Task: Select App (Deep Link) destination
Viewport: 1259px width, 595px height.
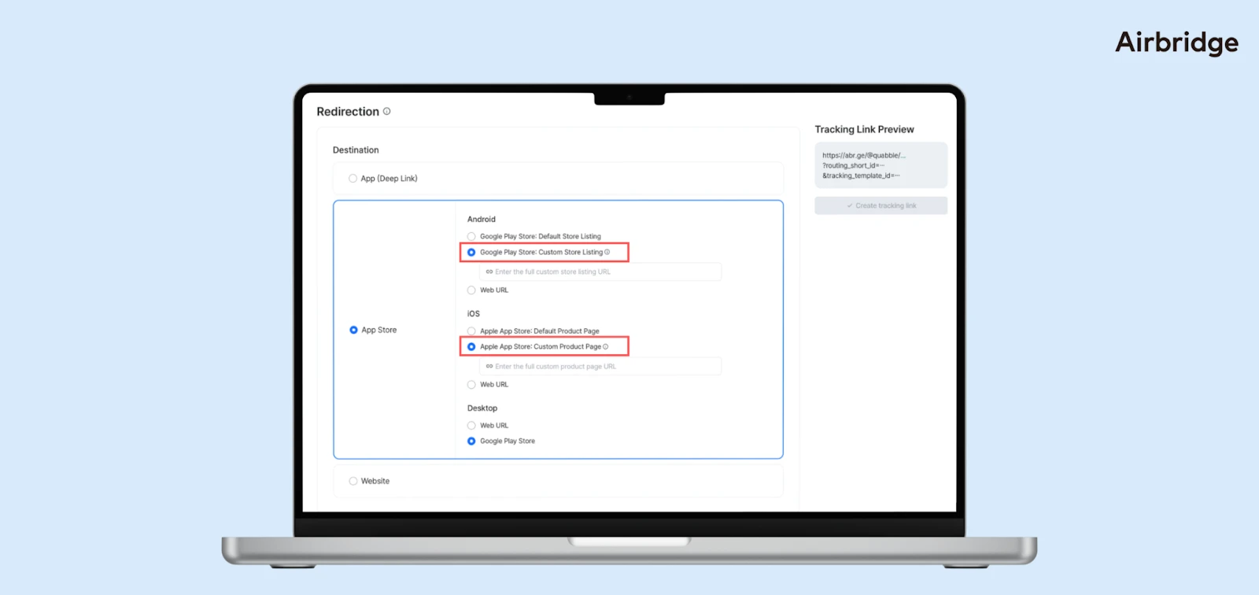Action: point(353,179)
